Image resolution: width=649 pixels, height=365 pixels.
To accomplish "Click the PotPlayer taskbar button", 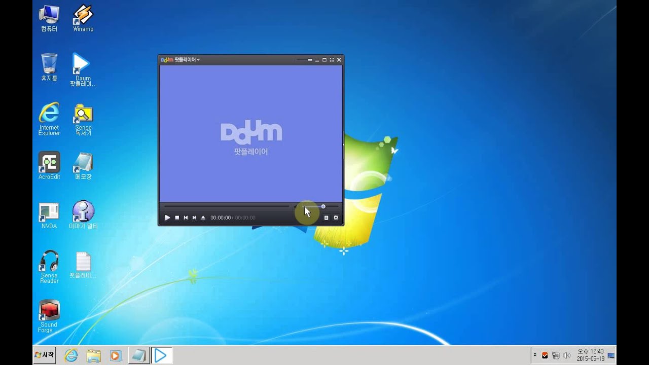I will (161, 356).
